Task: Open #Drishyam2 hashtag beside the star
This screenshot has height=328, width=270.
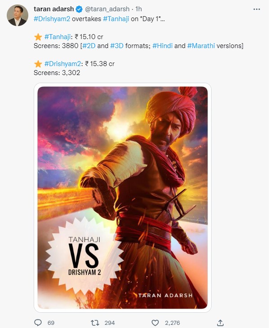Action: pos(63,64)
